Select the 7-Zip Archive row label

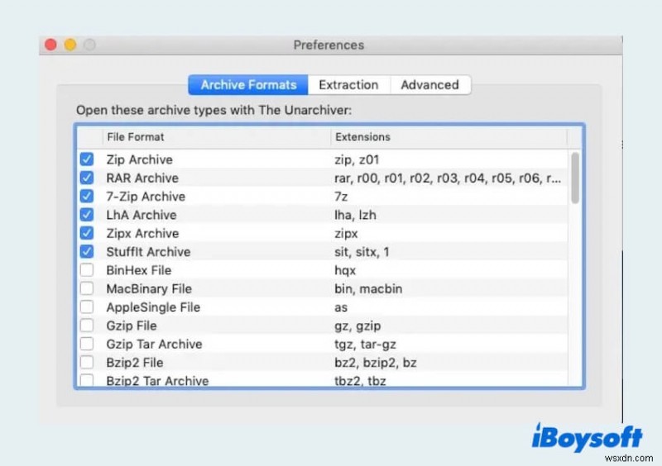coord(146,197)
